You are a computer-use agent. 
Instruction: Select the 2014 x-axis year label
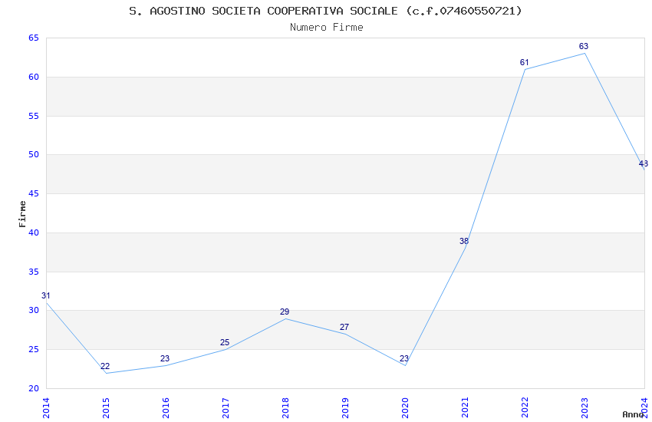(x=46, y=408)
